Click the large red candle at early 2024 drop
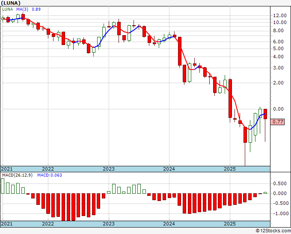This screenshot has height=234, width=291. 180,51
